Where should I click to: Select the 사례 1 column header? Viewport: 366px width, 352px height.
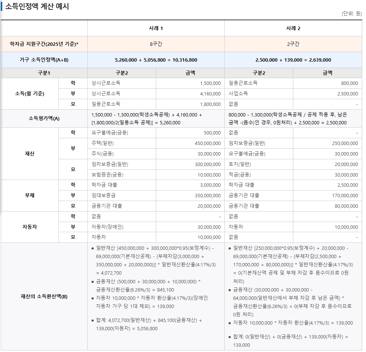(155, 28)
